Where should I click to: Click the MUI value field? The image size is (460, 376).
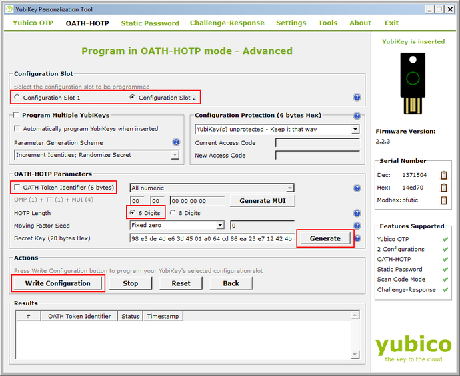(197, 201)
